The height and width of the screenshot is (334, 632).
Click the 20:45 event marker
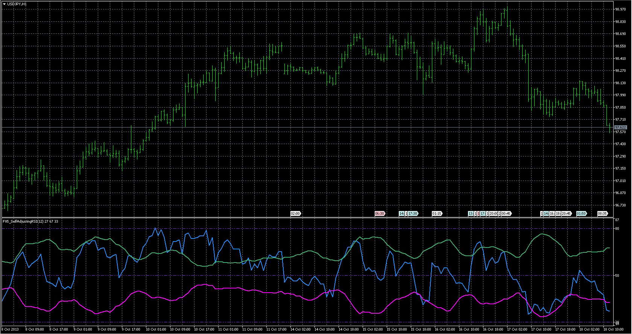coord(566,214)
